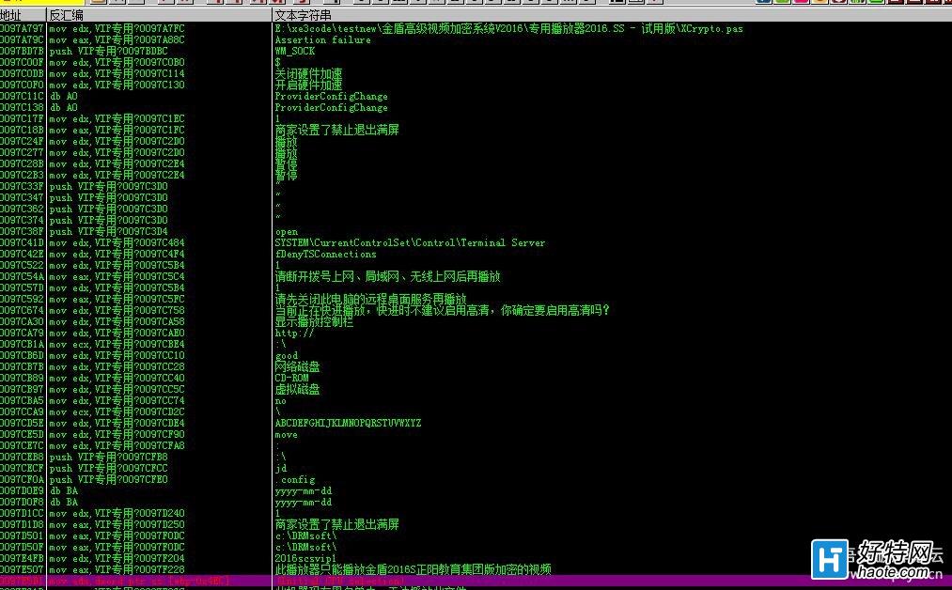Select disassembly 'push VIP专用?0097CFE0'
952x590 pixels.
pyautogui.click(x=109, y=479)
